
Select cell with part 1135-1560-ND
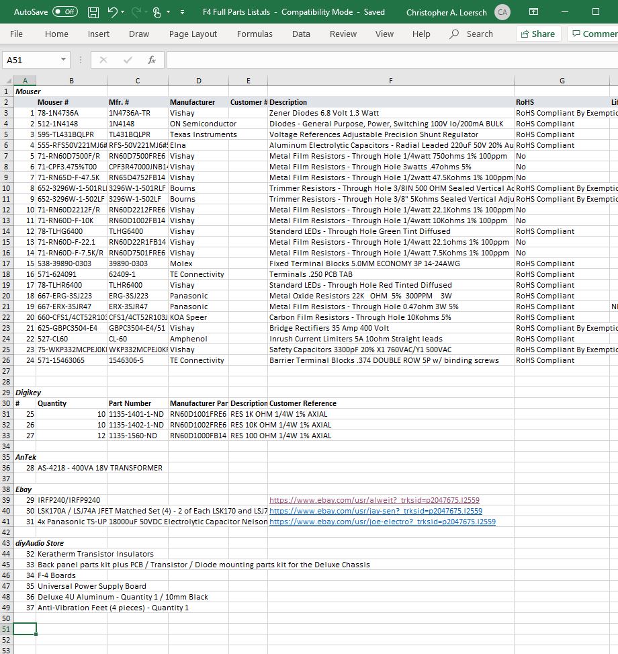tap(138, 436)
